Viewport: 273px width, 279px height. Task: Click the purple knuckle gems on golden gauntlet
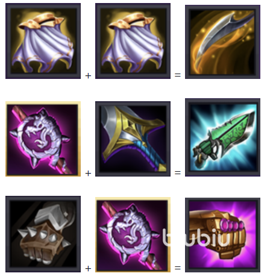[232, 225]
